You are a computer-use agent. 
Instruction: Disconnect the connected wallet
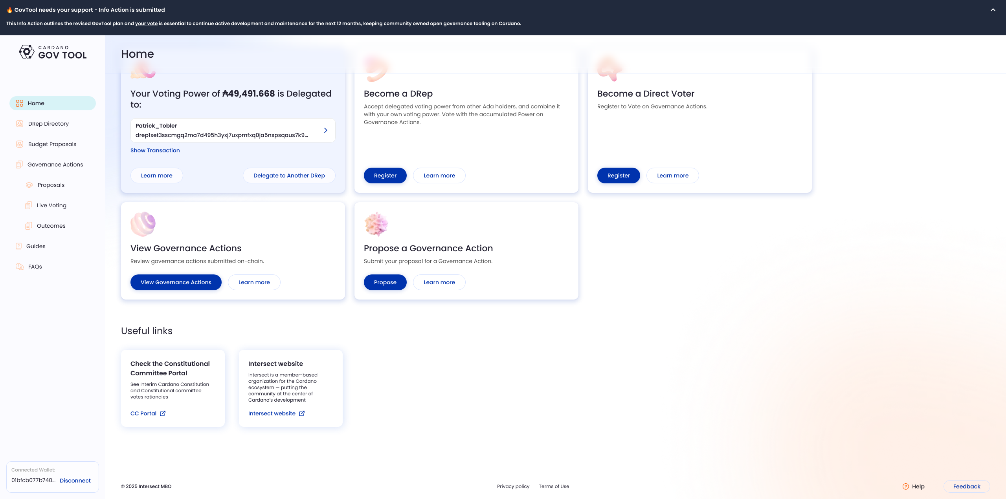point(75,481)
